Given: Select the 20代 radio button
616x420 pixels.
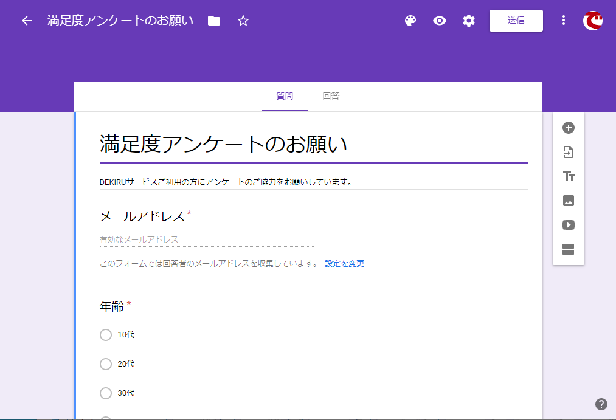Looking at the screenshot, I should pyautogui.click(x=106, y=364).
